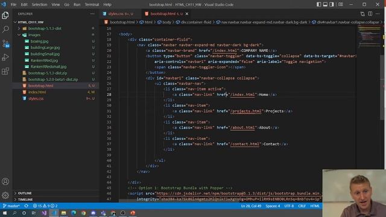Open Windows Task View
The height and width of the screenshot is (217, 386).
[34, 213]
